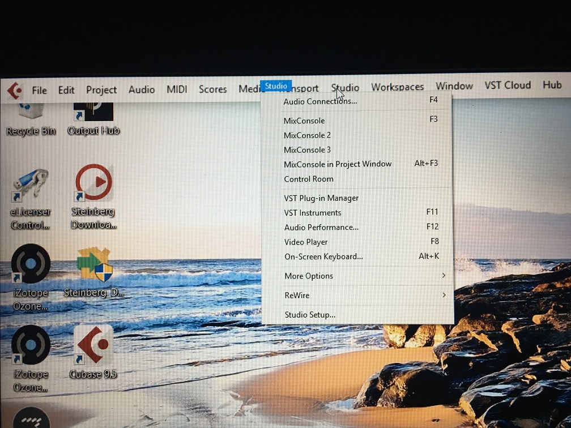The image size is (571, 428).
Task: Select MixConsole in Project Window
Action: point(357,164)
